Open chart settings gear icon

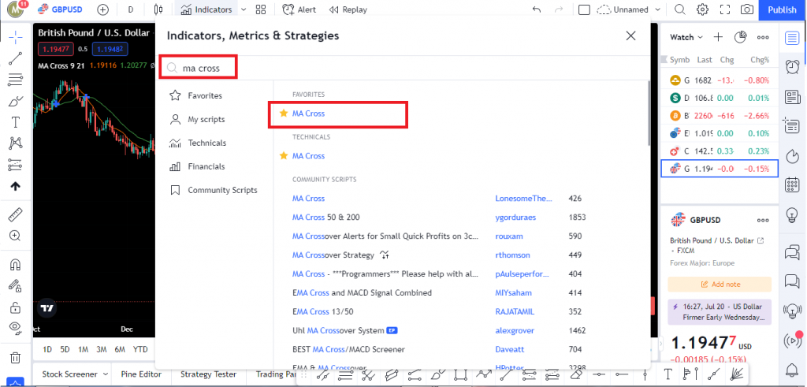pos(703,9)
